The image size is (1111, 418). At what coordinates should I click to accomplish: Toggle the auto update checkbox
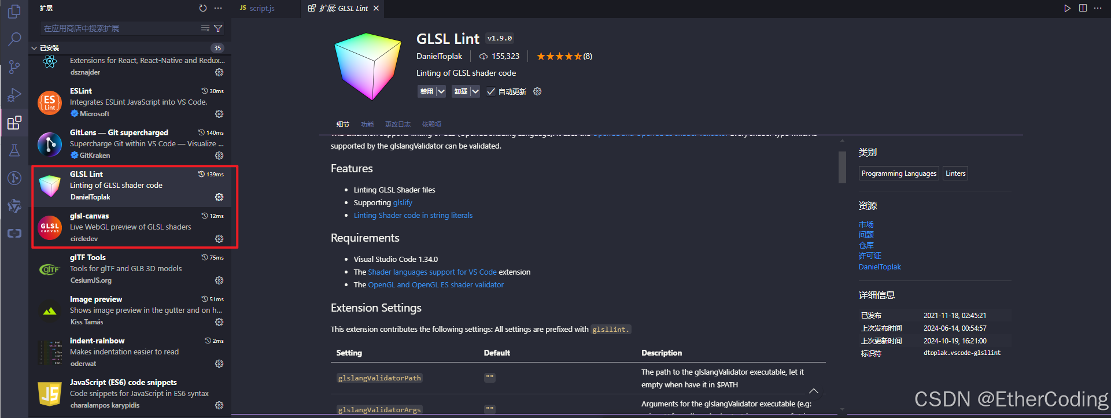[490, 91]
